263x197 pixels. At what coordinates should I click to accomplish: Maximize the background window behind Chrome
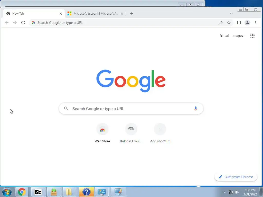(190, 5)
